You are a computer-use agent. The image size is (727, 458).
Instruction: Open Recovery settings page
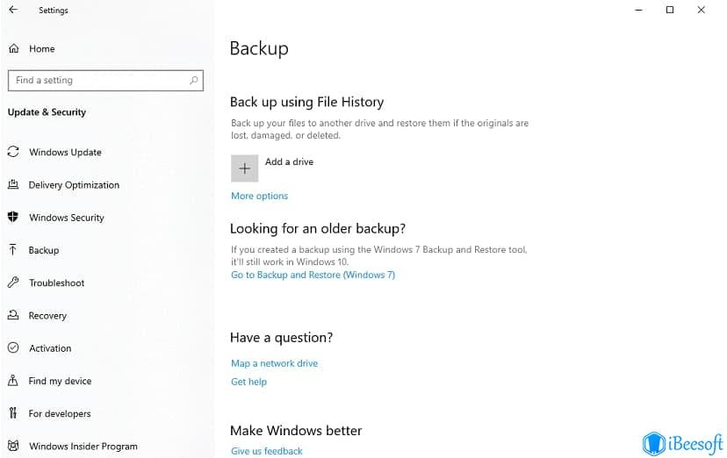tap(47, 315)
